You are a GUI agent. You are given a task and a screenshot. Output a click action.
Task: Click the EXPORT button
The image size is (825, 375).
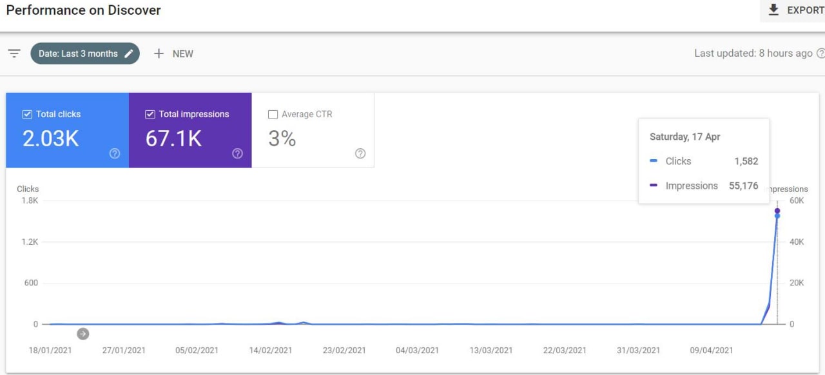click(x=793, y=10)
